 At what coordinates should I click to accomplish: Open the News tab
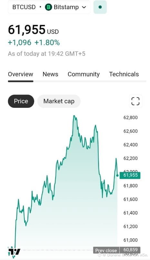(x=50, y=74)
